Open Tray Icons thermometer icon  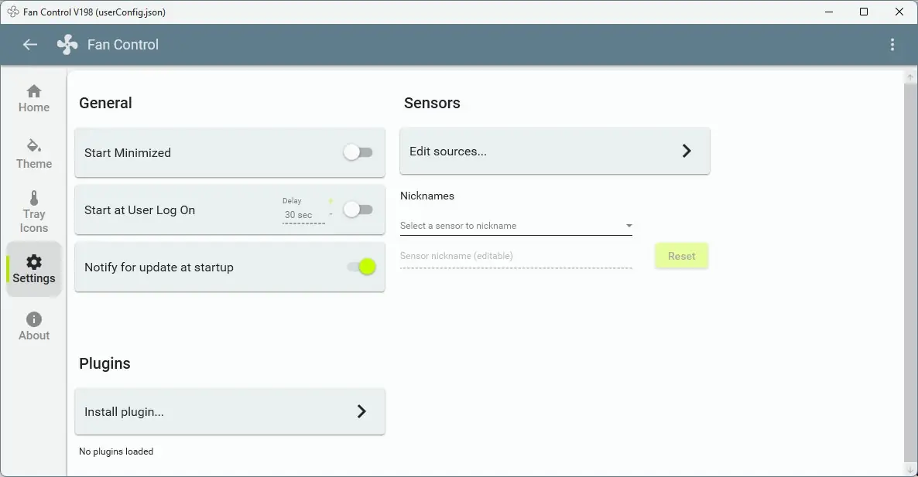(x=34, y=198)
